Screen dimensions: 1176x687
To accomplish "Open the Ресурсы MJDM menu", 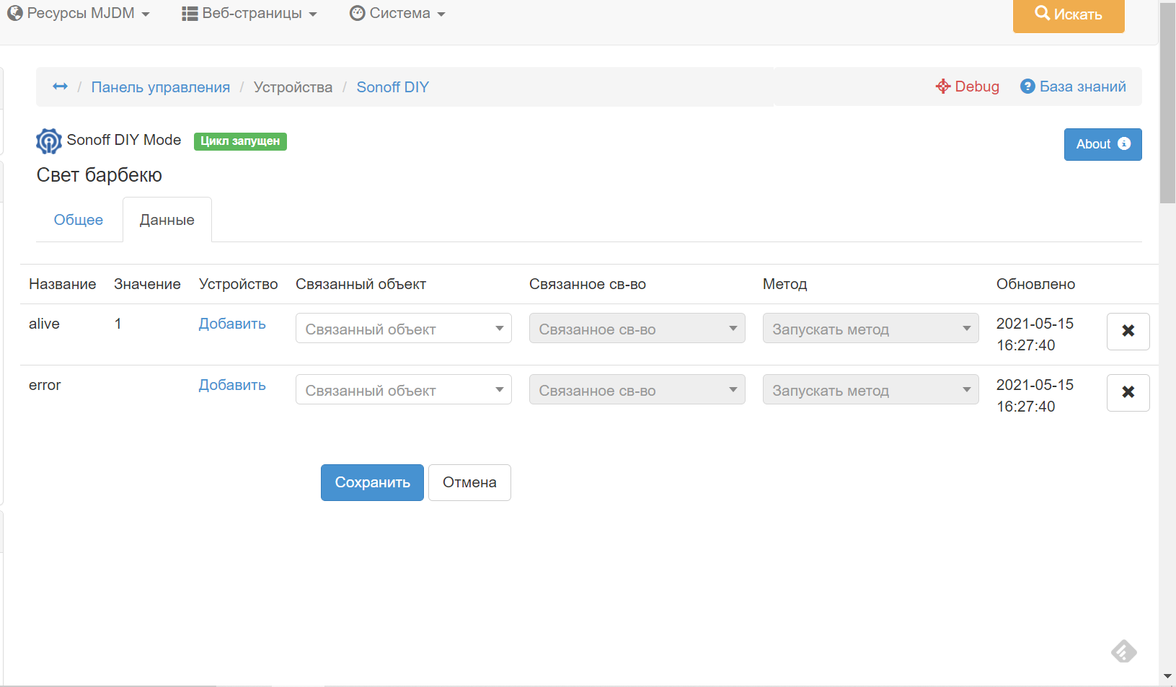I will 79,14.
